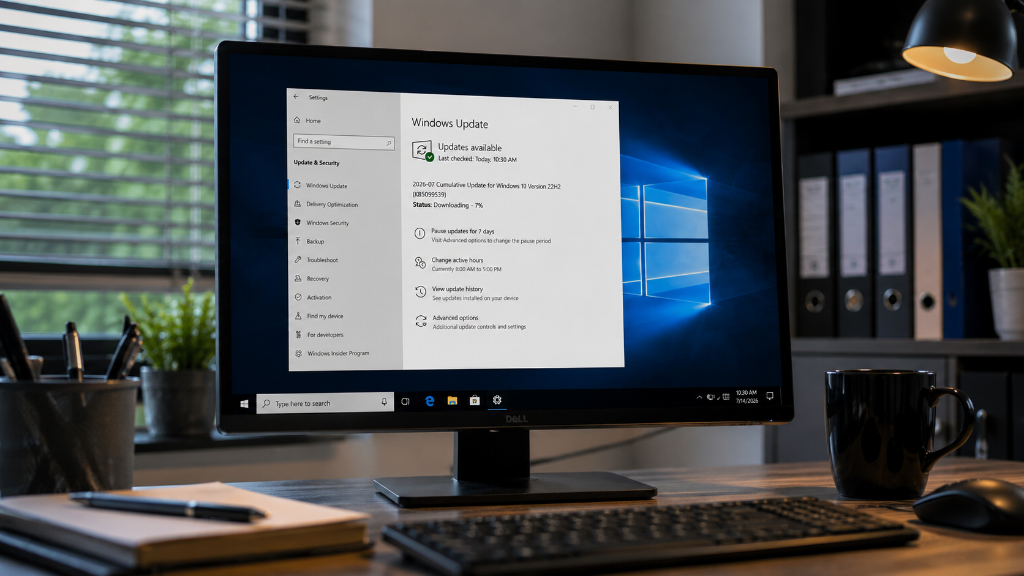
Task: Click the Status: Downloading - 7% text
Action: 448,205
